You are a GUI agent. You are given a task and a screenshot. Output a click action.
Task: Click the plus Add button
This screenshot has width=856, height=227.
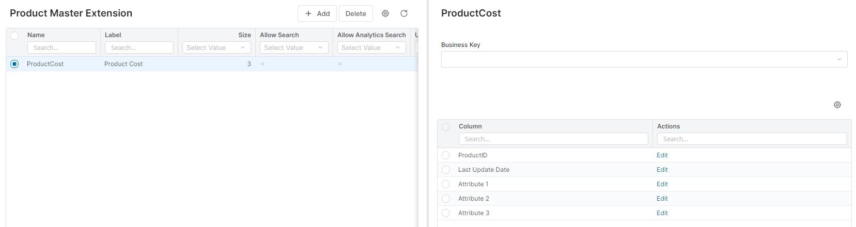point(317,13)
